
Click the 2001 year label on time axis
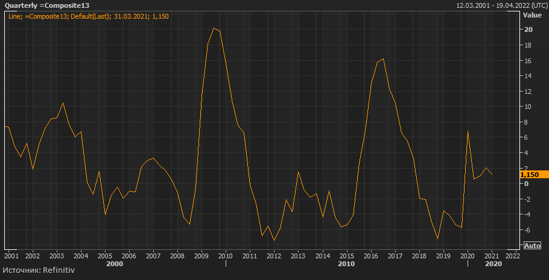click(x=11, y=255)
